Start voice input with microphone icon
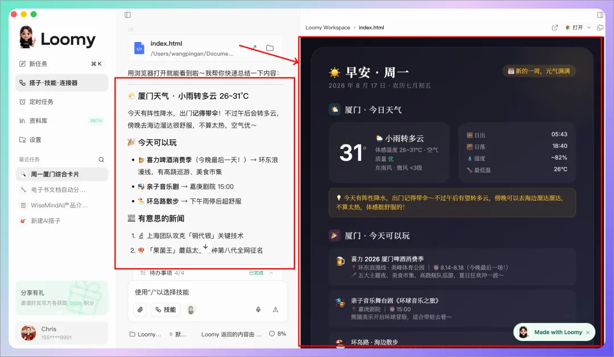614x357 pixels. (x=259, y=310)
